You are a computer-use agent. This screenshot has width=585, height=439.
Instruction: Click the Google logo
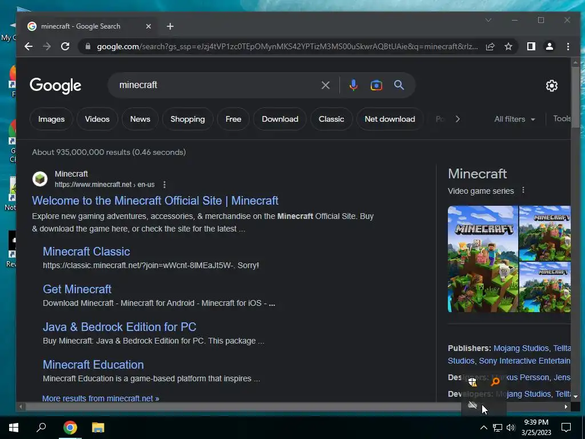[55, 86]
